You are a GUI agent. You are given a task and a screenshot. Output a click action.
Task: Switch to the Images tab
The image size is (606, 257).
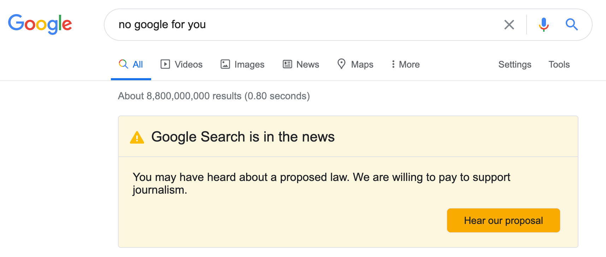pos(249,64)
